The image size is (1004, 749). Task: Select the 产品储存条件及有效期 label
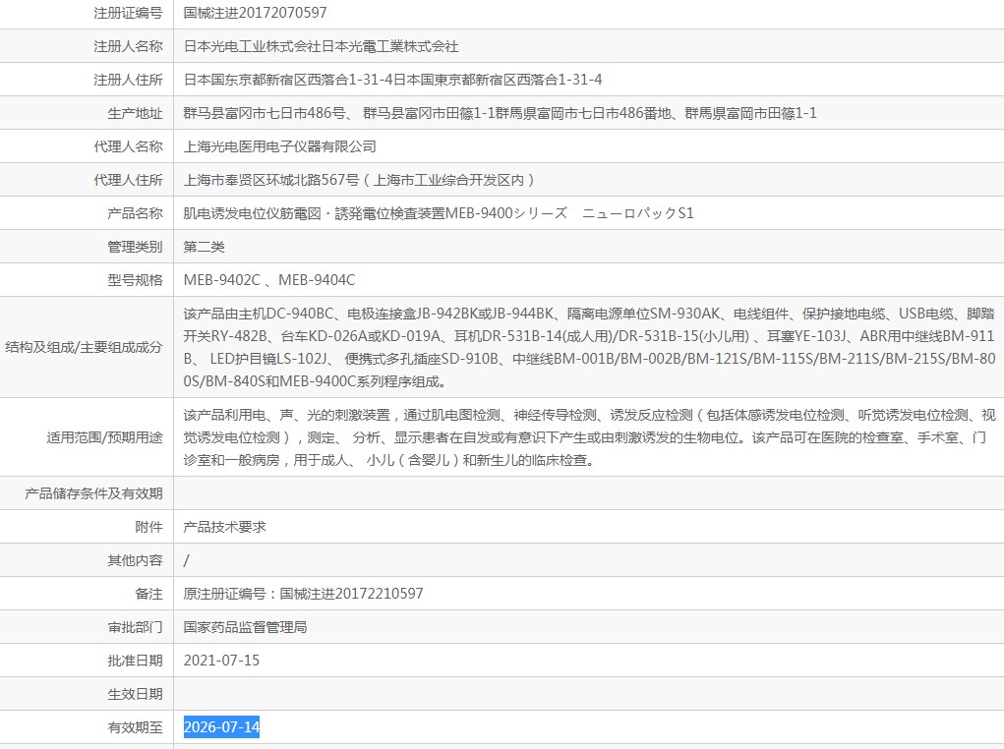point(93,493)
